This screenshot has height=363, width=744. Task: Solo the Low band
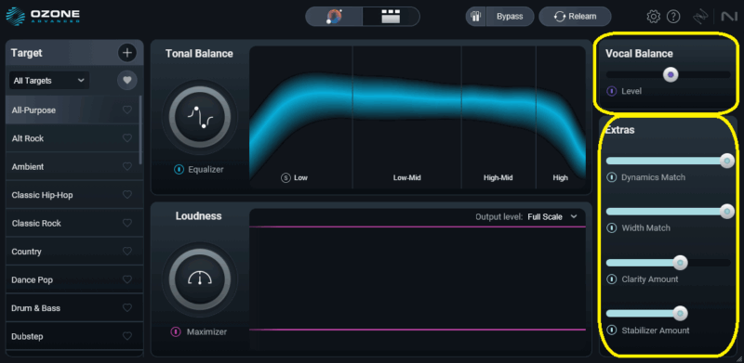click(286, 178)
